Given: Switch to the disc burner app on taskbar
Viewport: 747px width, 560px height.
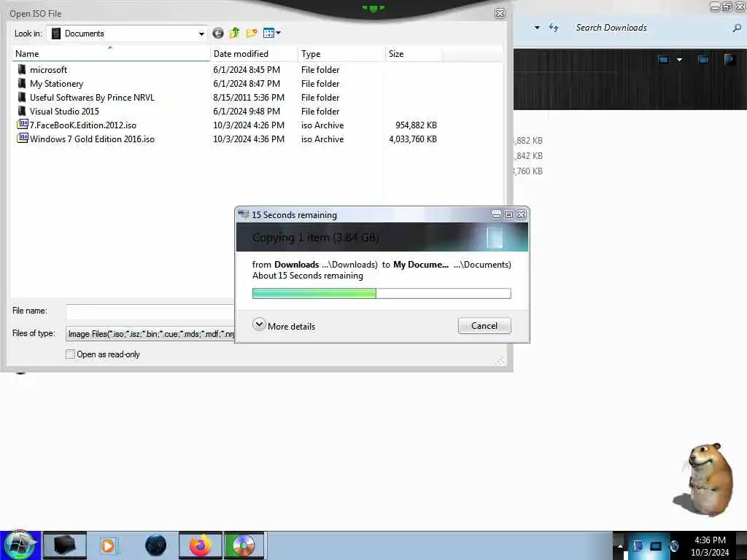Looking at the screenshot, I should 244,545.
